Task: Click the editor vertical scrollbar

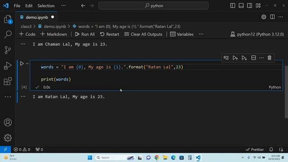Action: [x=286, y=92]
